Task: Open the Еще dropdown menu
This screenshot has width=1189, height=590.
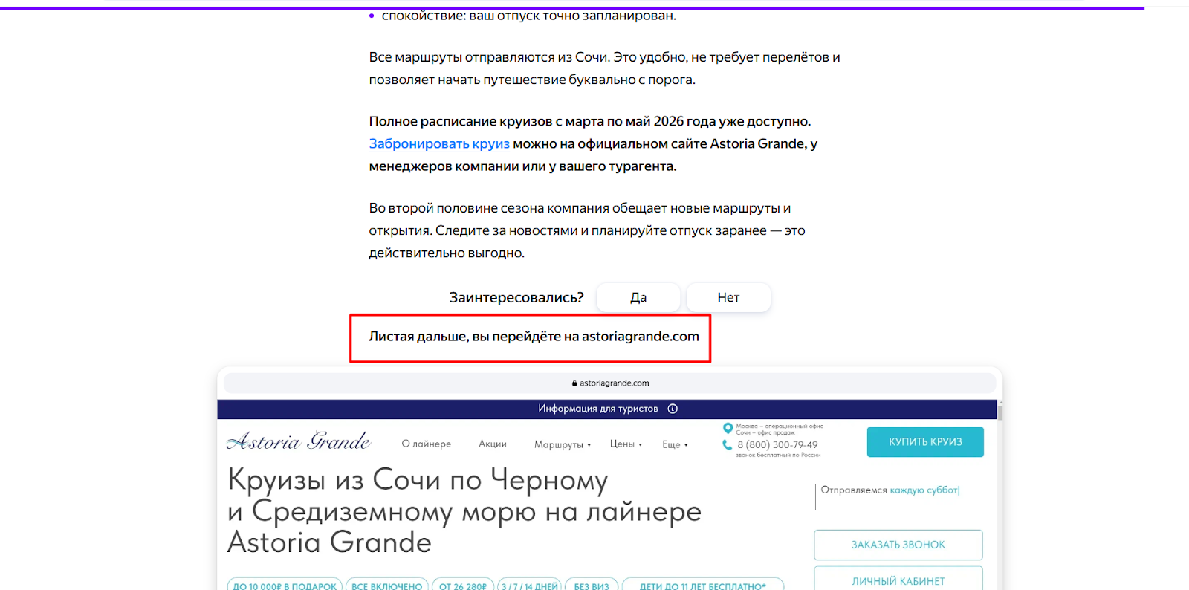Action: (x=675, y=444)
